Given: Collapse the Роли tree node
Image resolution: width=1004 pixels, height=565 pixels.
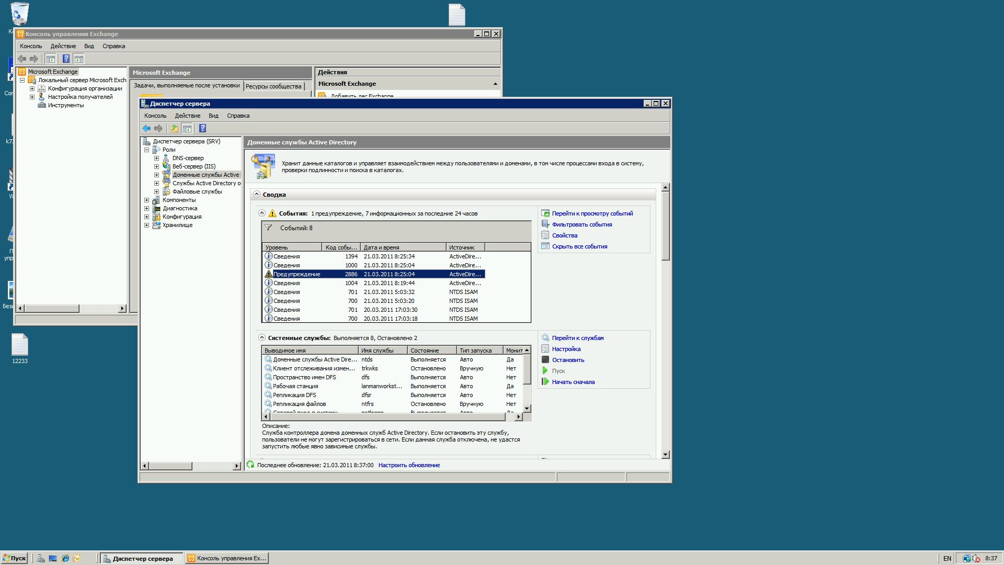Looking at the screenshot, I should click(146, 150).
